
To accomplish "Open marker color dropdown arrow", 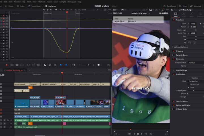I will tap(69, 65).
